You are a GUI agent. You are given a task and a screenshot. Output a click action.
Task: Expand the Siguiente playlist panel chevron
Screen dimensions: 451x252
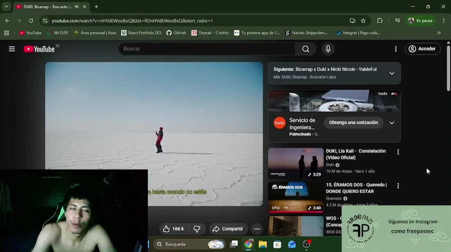(x=392, y=73)
